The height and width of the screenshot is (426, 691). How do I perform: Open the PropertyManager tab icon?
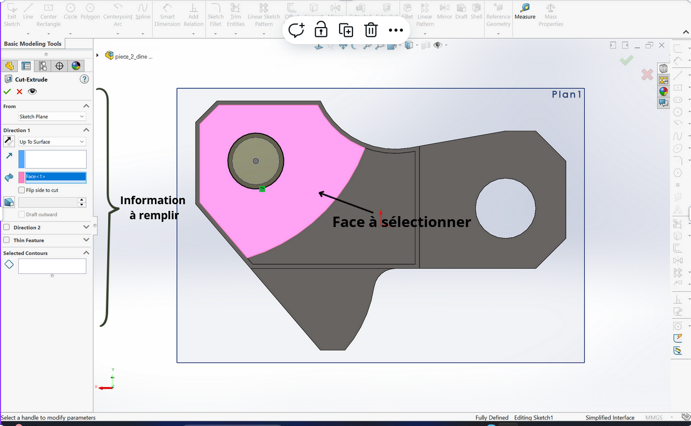coord(26,66)
